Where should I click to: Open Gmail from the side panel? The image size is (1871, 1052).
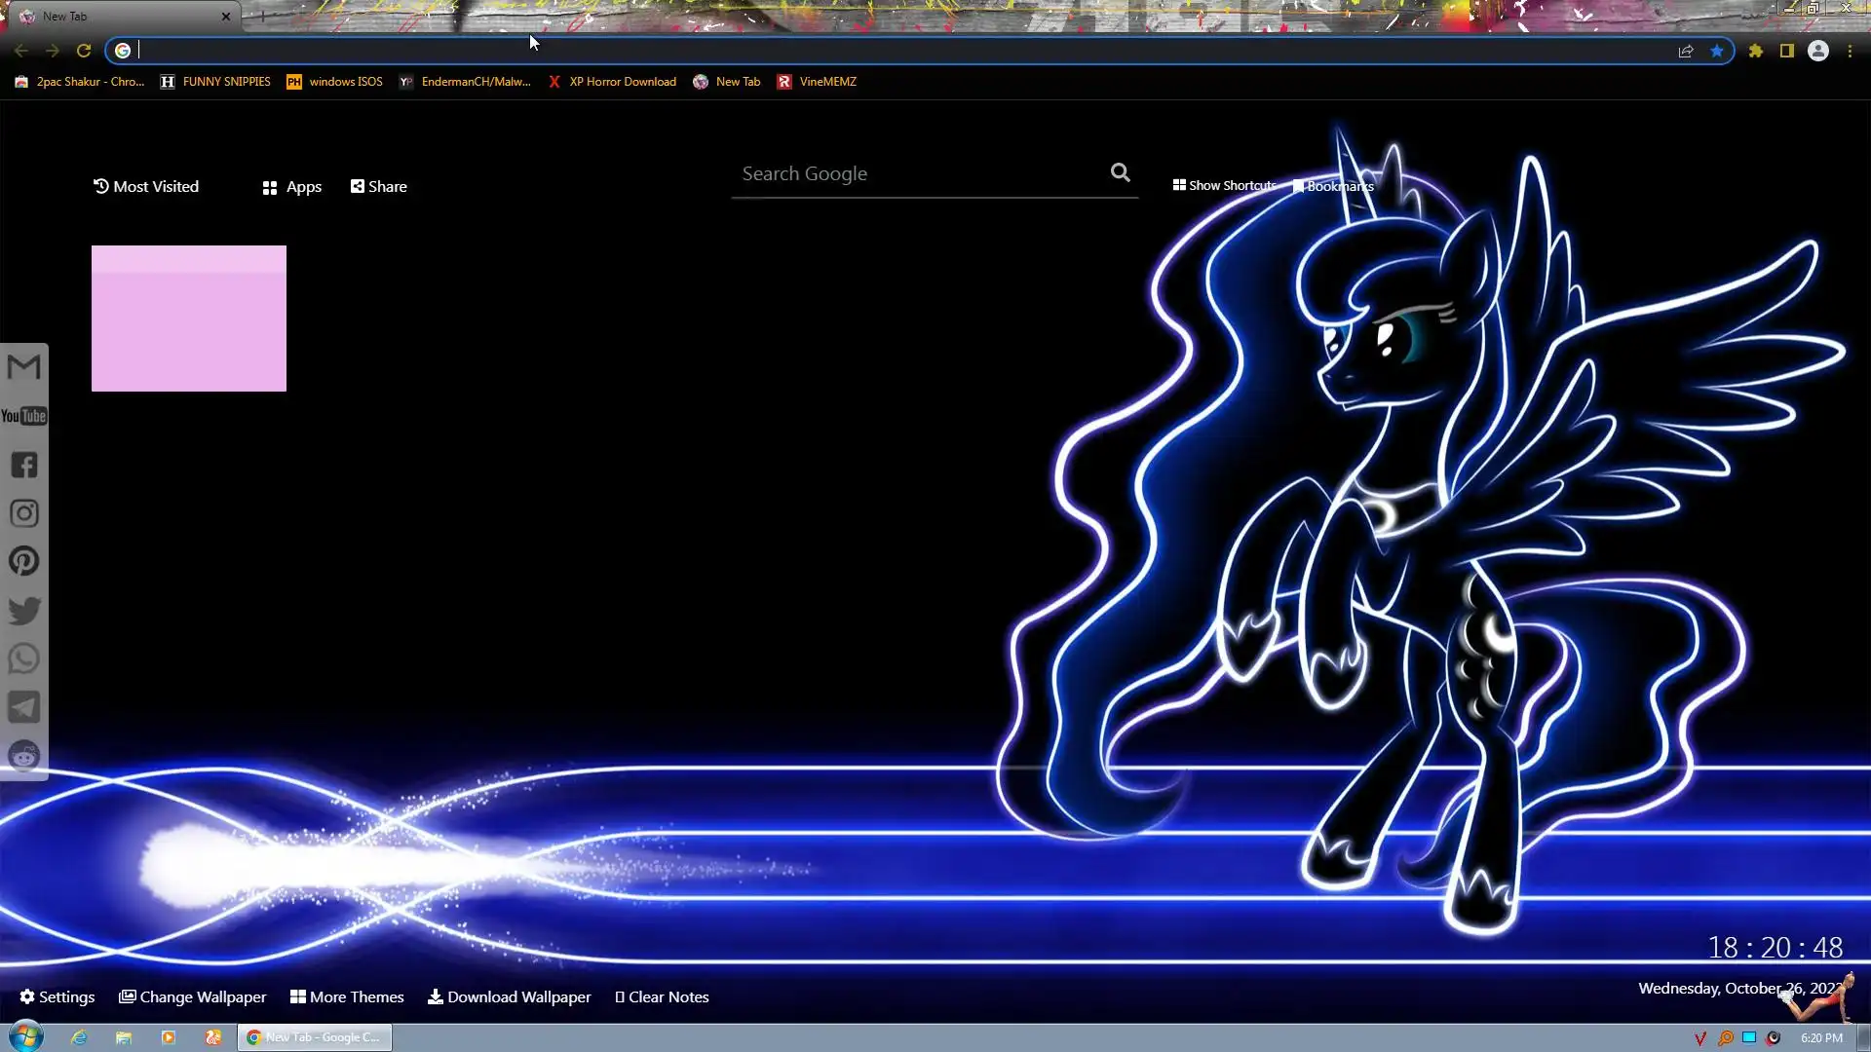click(24, 367)
